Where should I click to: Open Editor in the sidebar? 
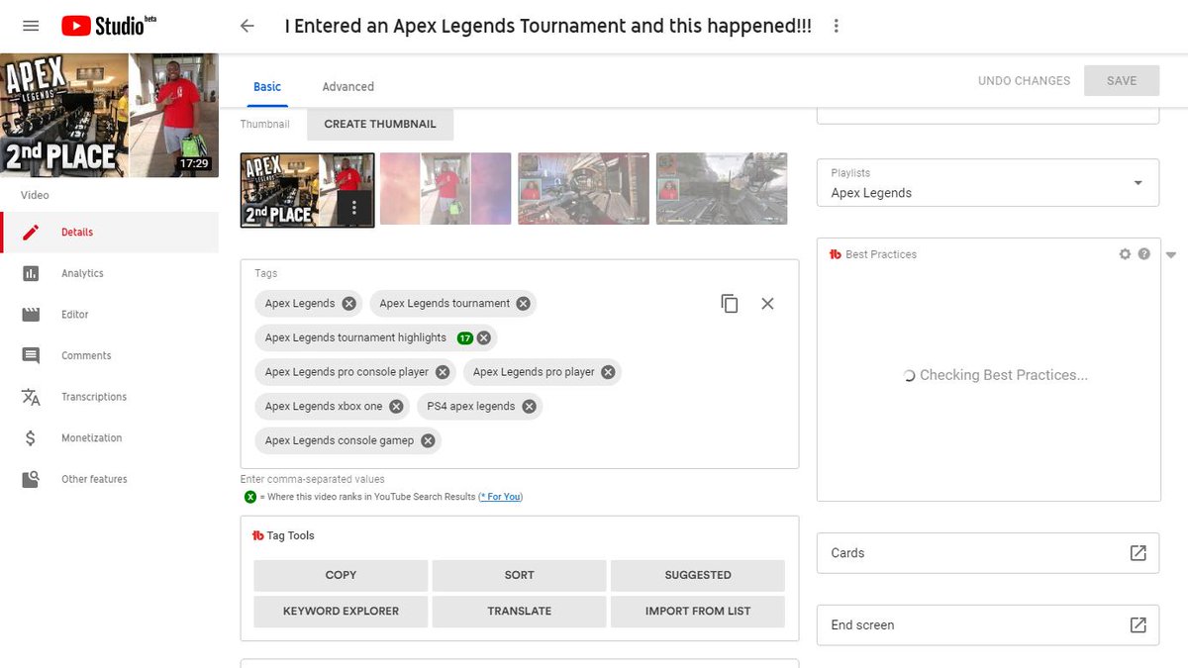(109, 315)
